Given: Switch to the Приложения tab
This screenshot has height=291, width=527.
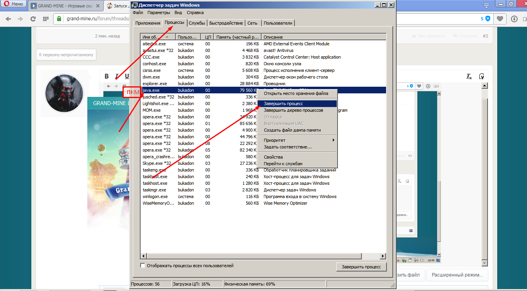Looking at the screenshot, I should (x=148, y=23).
